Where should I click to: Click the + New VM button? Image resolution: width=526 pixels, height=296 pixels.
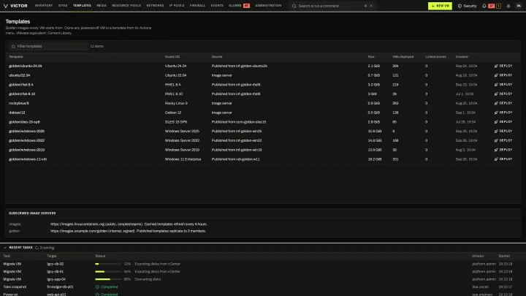440,6
